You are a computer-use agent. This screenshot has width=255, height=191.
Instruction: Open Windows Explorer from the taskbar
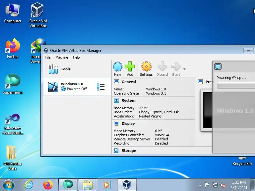88,185
